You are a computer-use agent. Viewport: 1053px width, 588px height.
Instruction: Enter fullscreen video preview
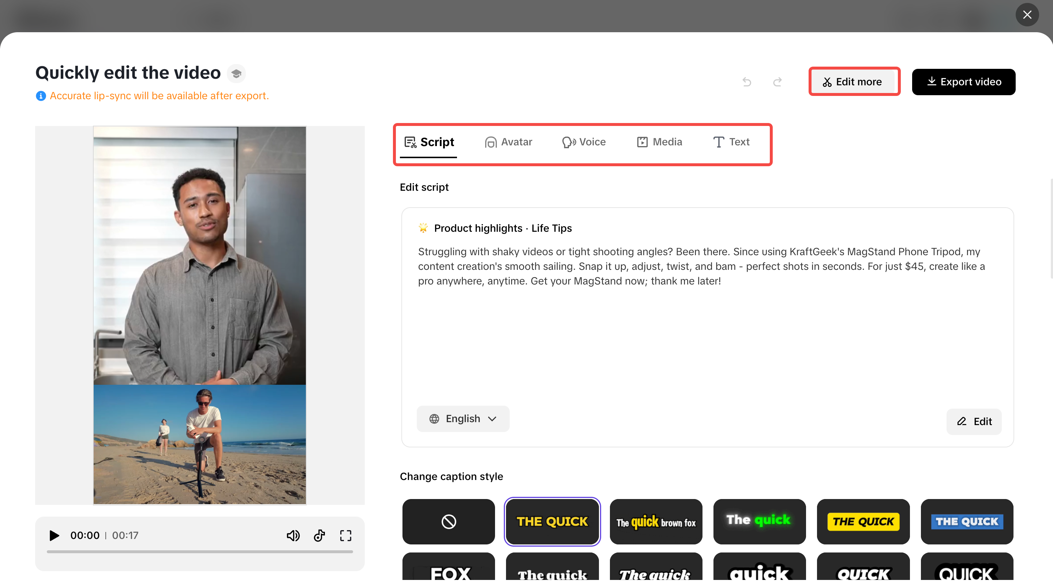[x=345, y=535]
